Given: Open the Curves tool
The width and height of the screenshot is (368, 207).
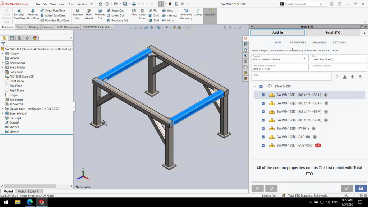Looking at the screenshot, I should [x=198, y=13].
